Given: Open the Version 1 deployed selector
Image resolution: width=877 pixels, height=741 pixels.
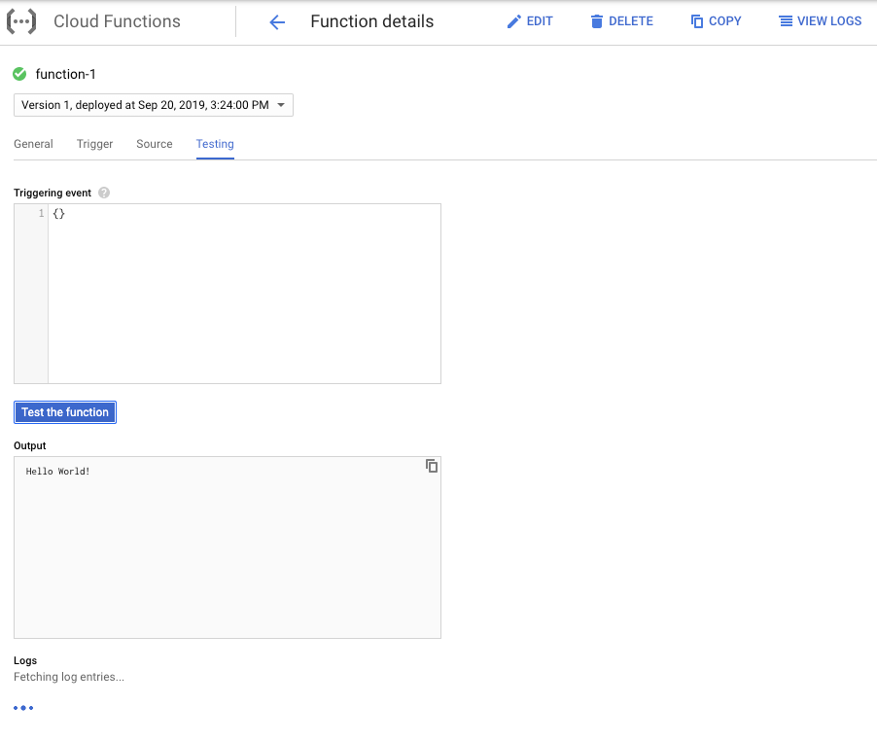Looking at the screenshot, I should pyautogui.click(x=154, y=105).
